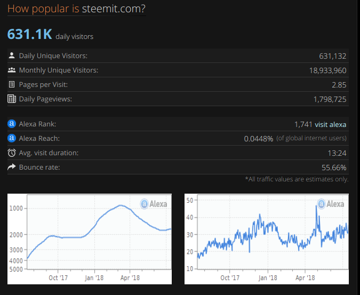Click the 'Alexa Rank:' label

click(37, 124)
